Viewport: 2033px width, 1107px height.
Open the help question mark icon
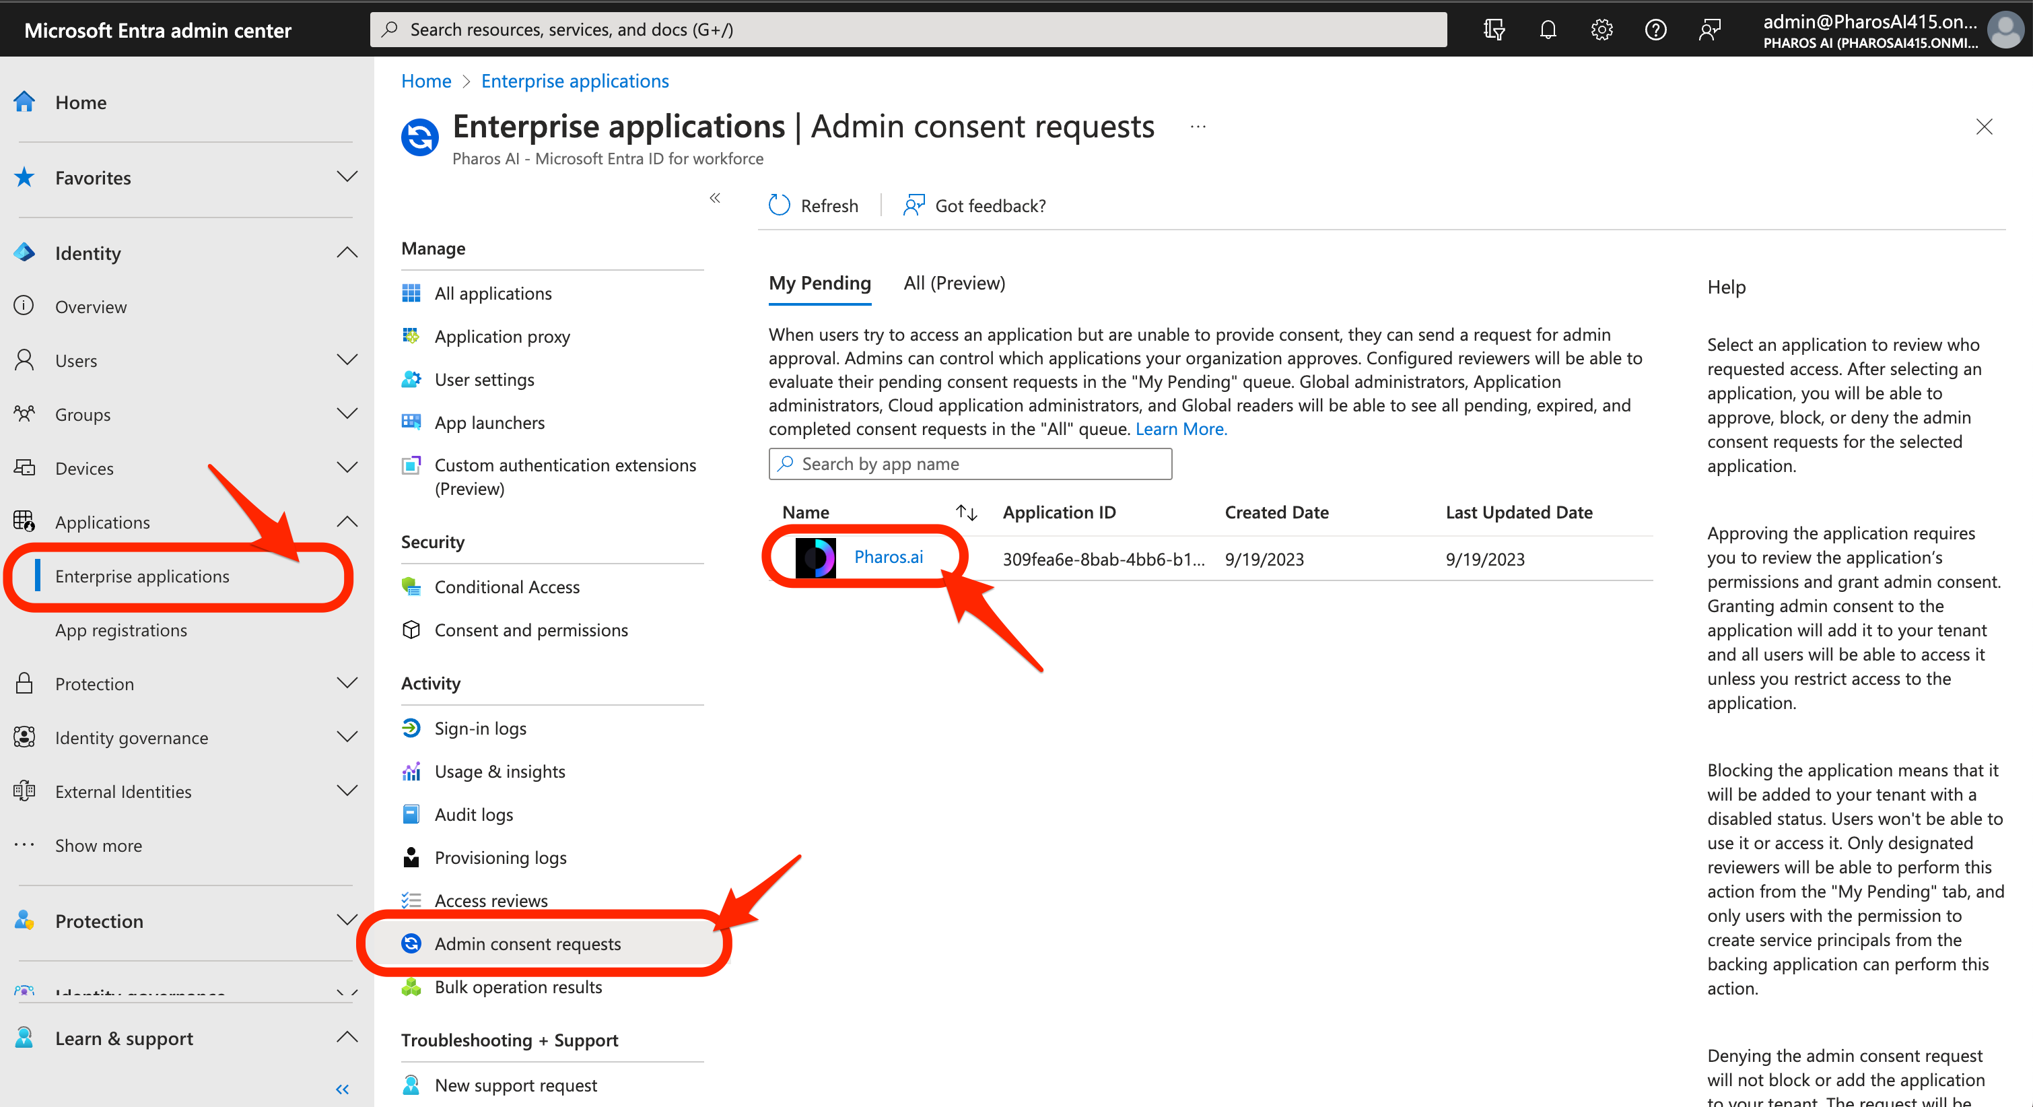point(1655,30)
